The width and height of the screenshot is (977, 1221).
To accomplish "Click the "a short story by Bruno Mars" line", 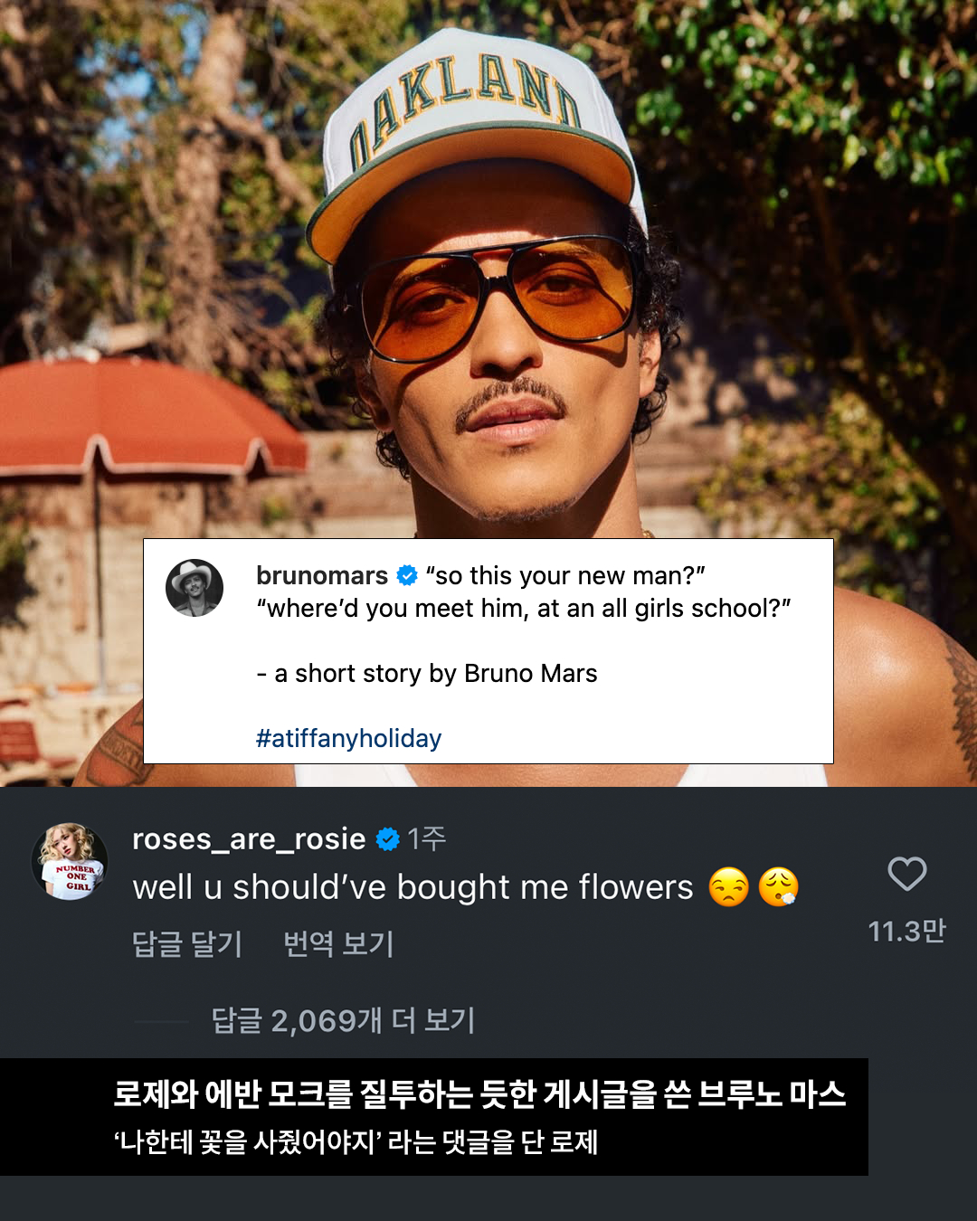I will click(x=427, y=673).
